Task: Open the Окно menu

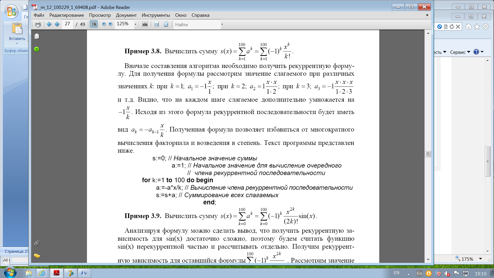Action: tap(181, 15)
